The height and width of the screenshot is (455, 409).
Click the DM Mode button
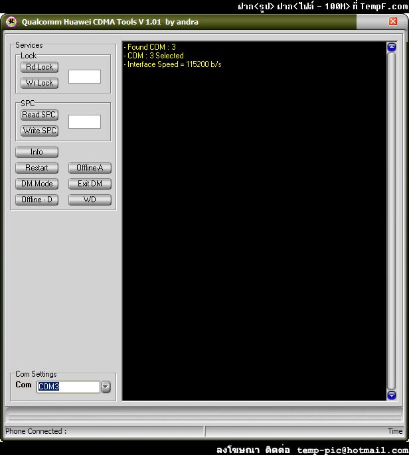(37, 184)
